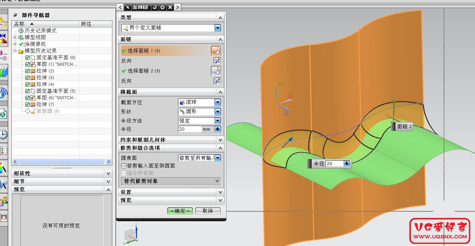Click the 名称 column header
The width and height of the screenshot is (475, 246).
click(46, 24)
